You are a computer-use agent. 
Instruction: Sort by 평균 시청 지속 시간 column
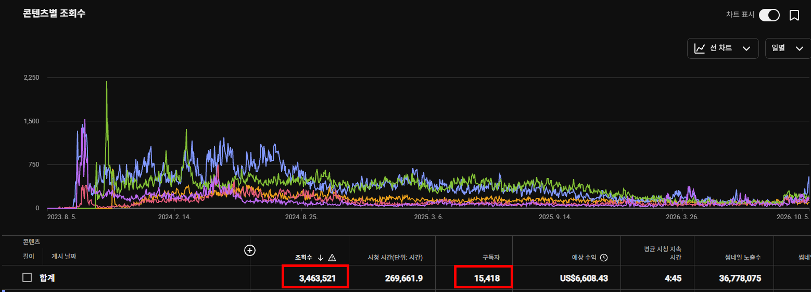tap(662, 253)
